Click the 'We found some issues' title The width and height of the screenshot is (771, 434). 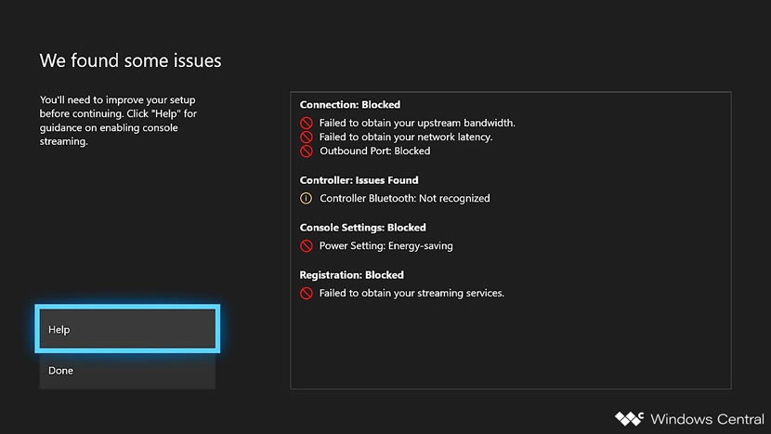tap(130, 61)
